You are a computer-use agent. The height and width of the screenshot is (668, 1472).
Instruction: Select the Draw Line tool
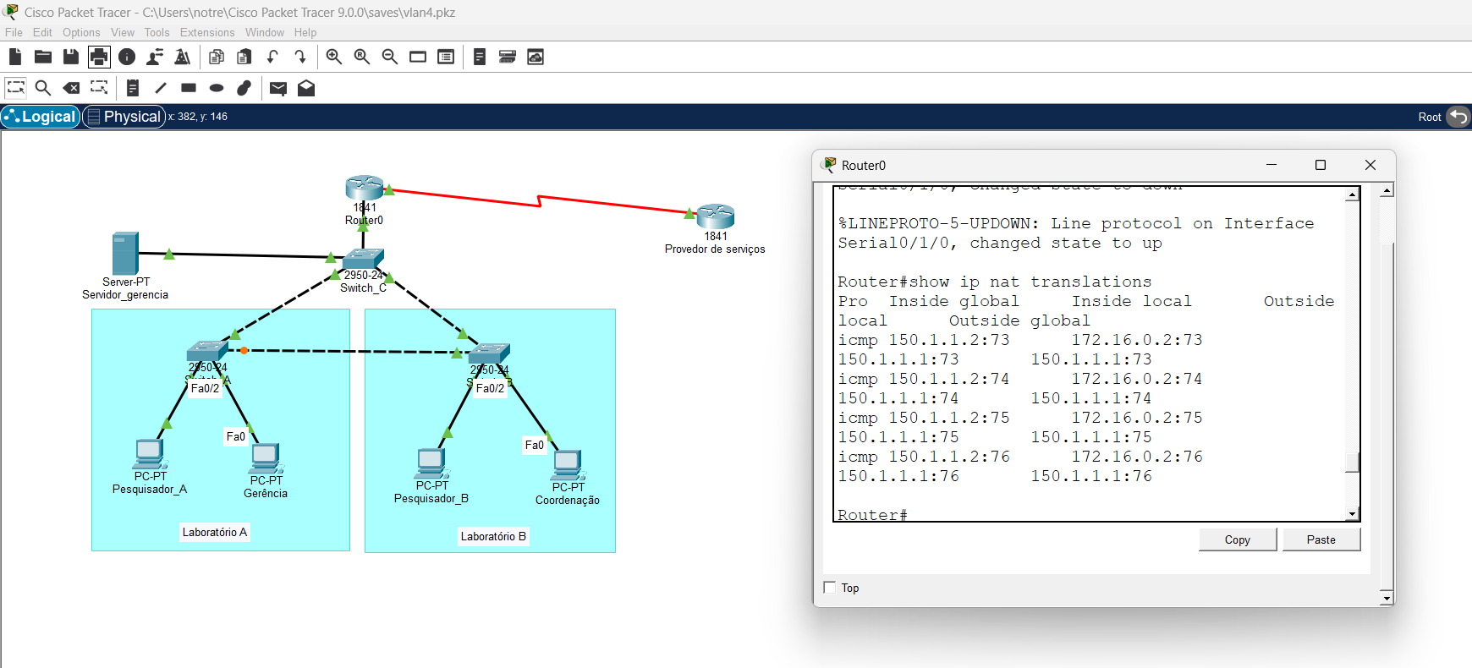pos(161,87)
